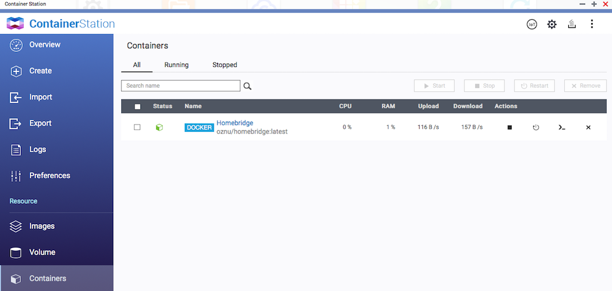Image resolution: width=612 pixels, height=291 pixels.
Task: Open terminal for Homebridge container
Action: (562, 128)
